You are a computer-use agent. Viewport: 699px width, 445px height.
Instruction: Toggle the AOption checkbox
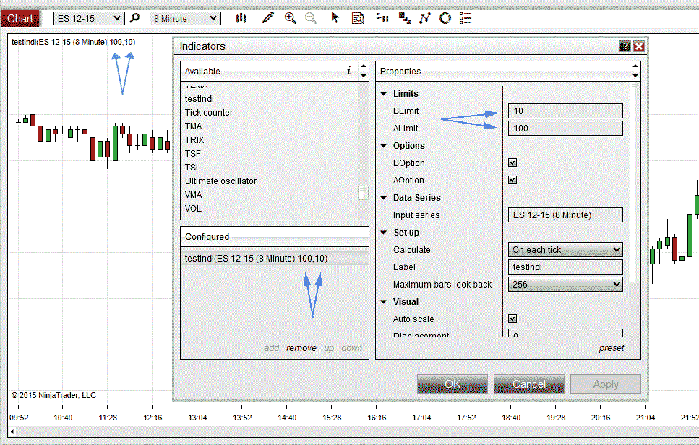click(513, 181)
